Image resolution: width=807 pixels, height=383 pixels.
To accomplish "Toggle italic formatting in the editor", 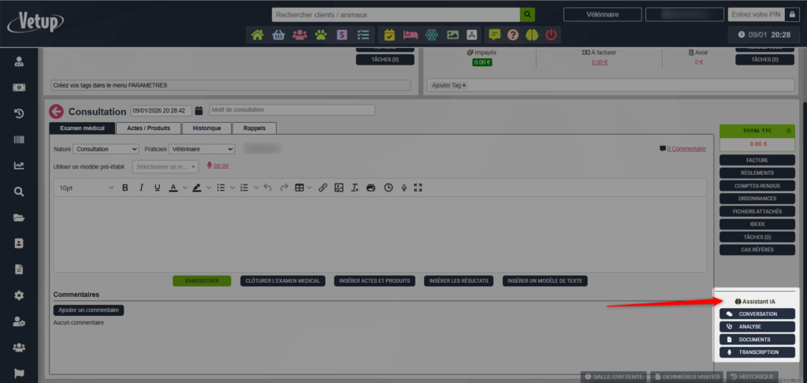I will tap(141, 188).
